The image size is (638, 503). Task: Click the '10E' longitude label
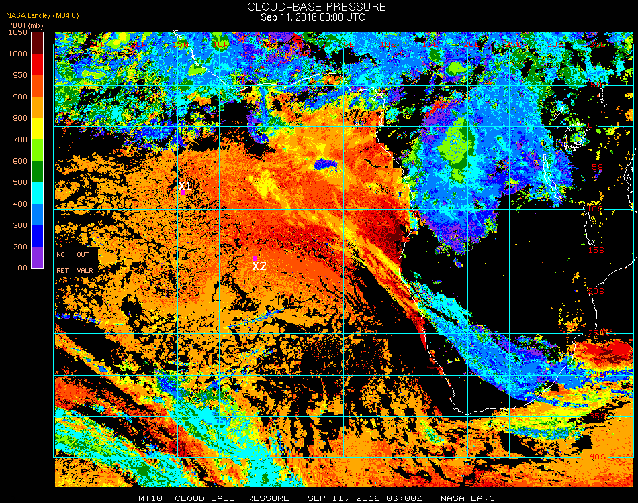(388, 44)
